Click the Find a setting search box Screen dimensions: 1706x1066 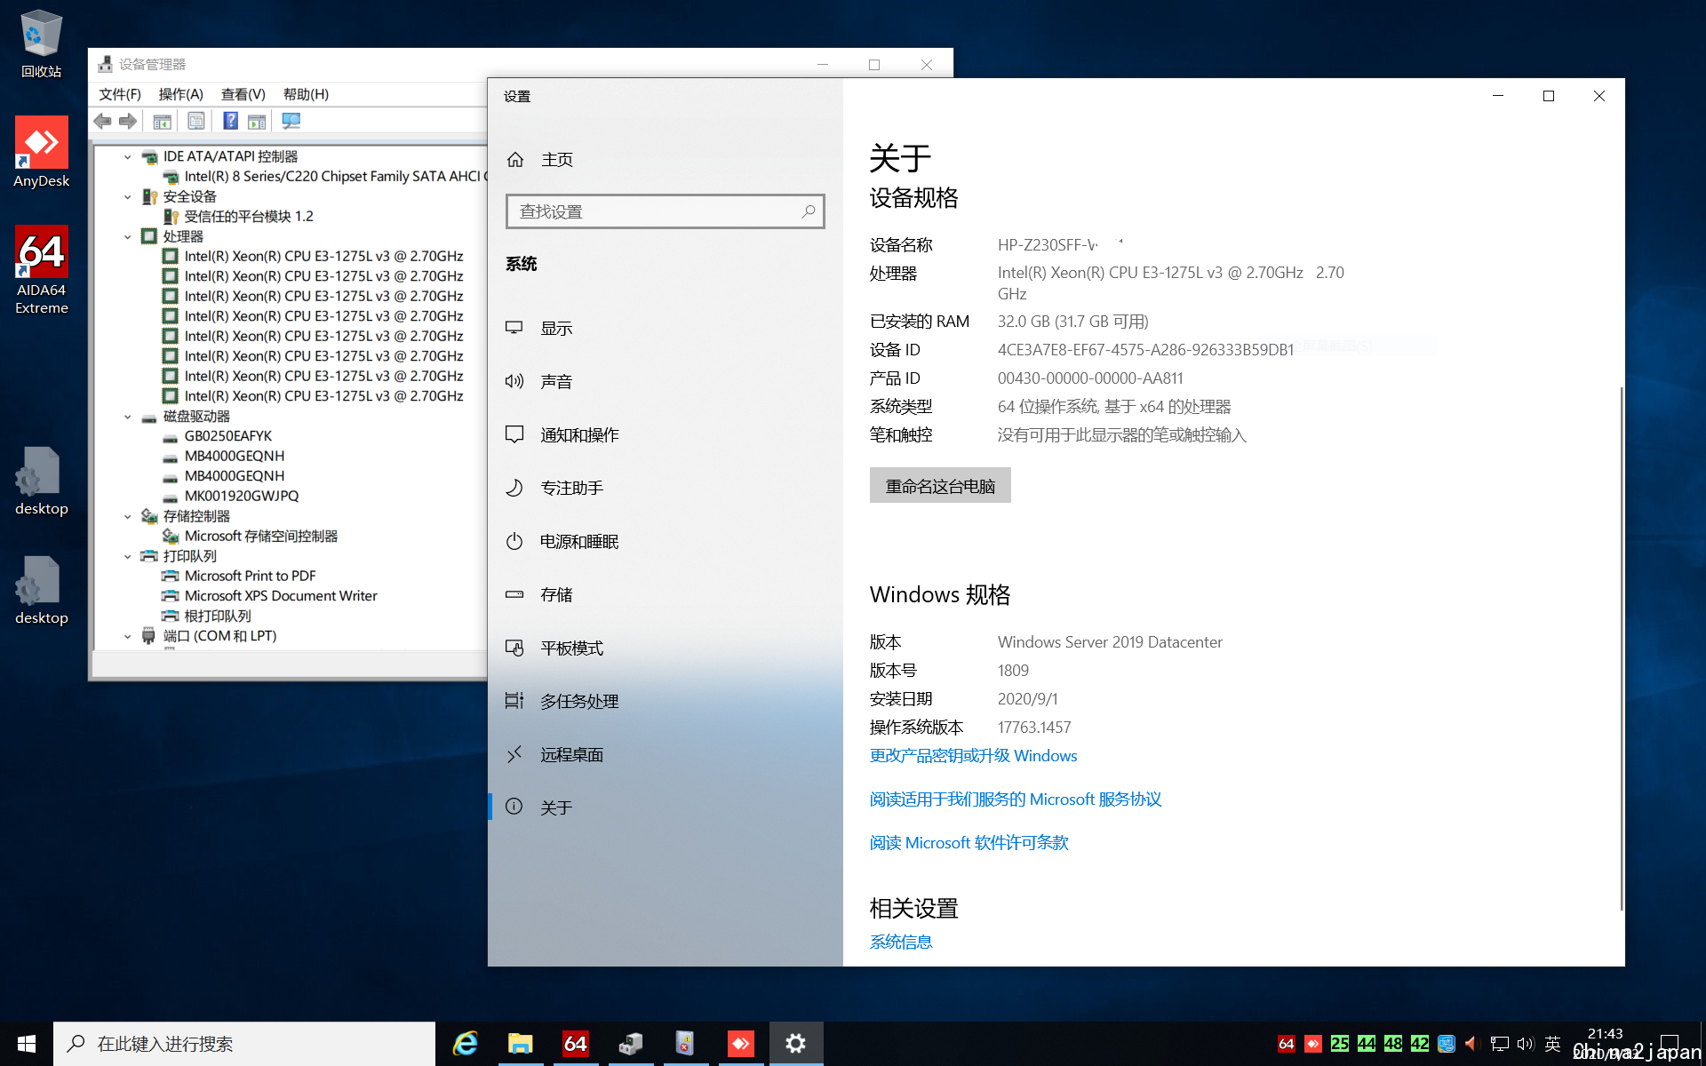(665, 211)
